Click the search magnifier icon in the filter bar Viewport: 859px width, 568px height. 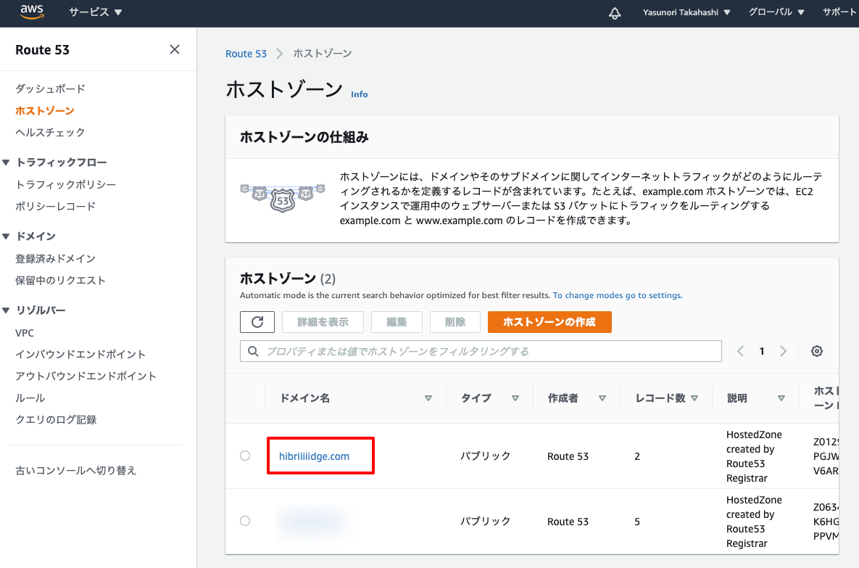click(x=253, y=350)
